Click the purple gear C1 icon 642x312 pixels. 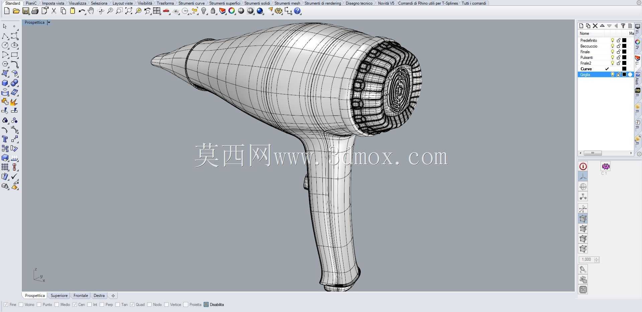click(x=606, y=166)
